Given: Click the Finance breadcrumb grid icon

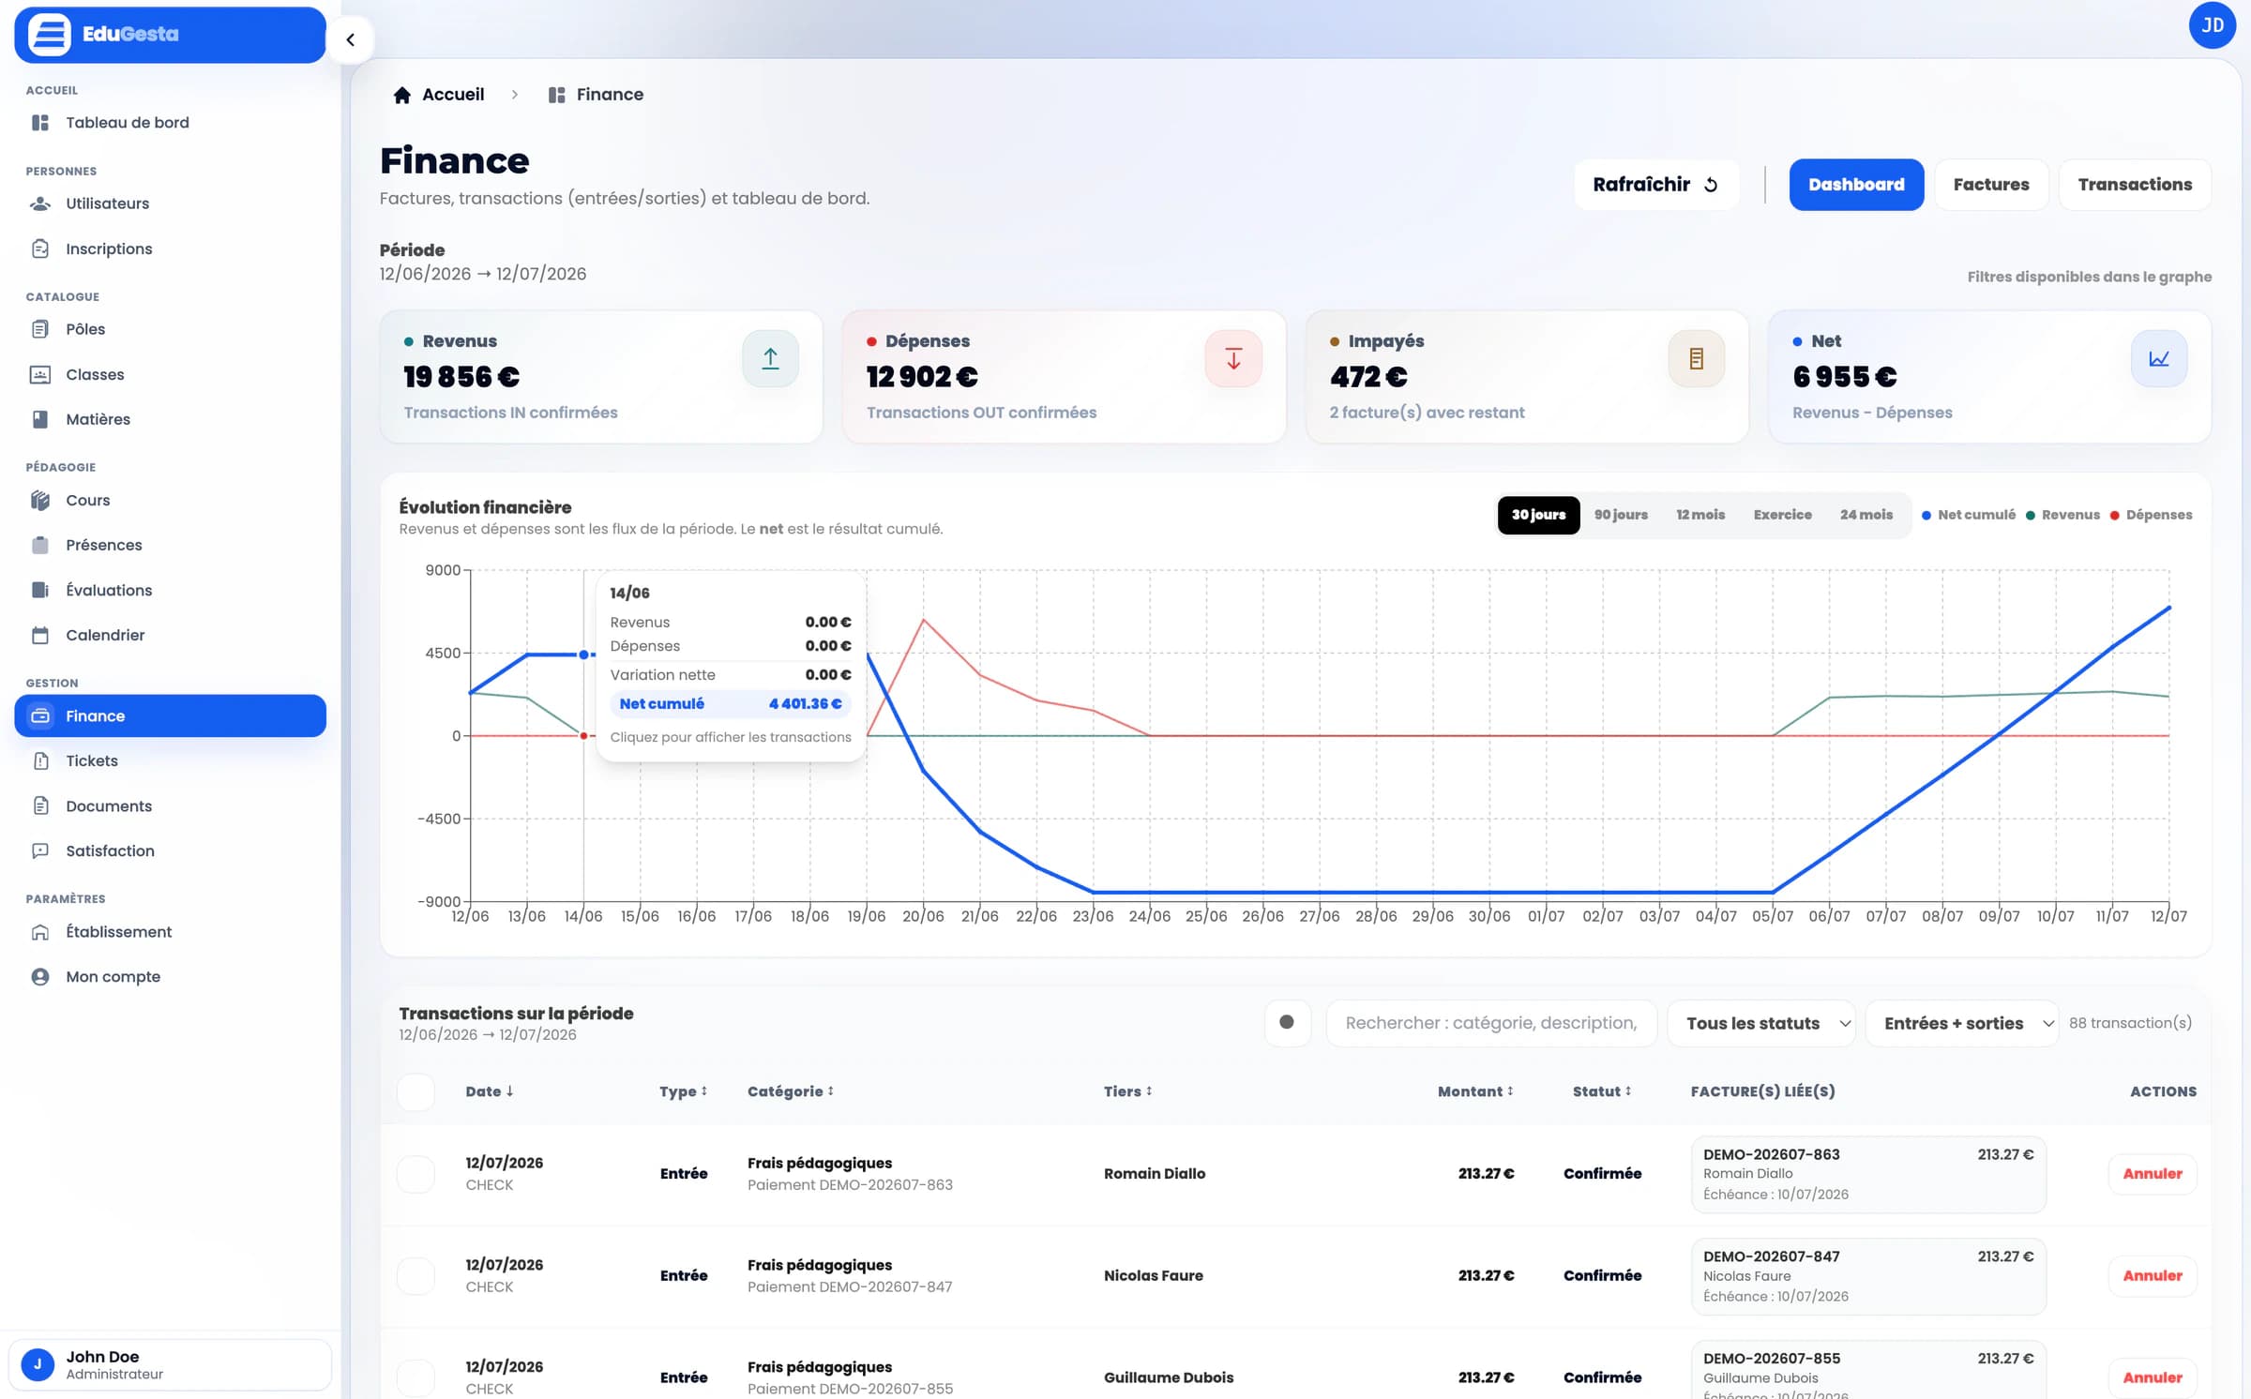Looking at the screenshot, I should click(556, 95).
